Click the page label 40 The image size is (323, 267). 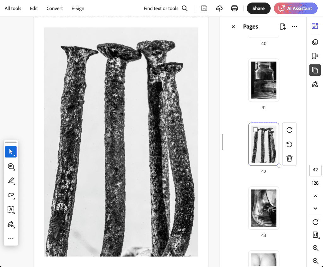click(x=264, y=44)
